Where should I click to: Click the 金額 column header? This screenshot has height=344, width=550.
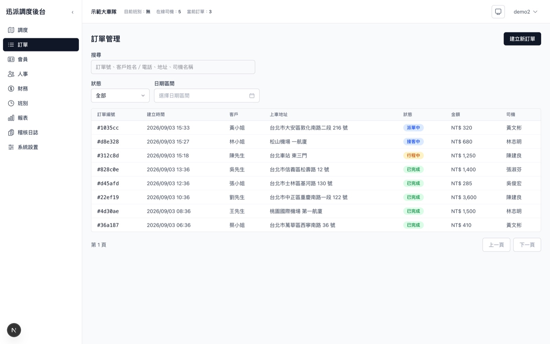click(x=455, y=115)
